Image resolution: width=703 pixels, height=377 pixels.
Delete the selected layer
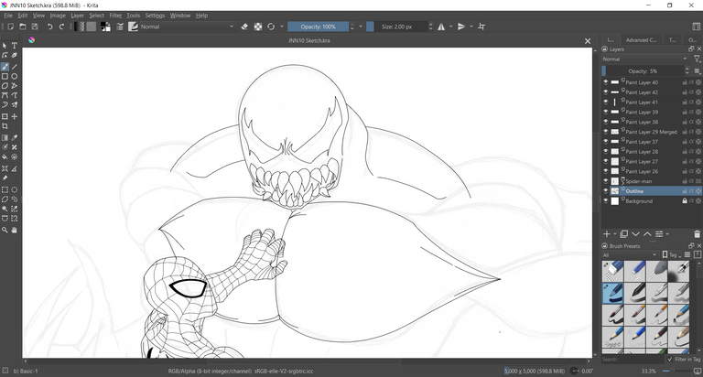click(697, 234)
